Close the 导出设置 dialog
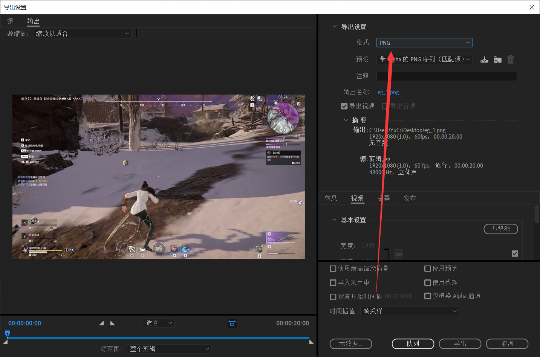 point(532,7)
